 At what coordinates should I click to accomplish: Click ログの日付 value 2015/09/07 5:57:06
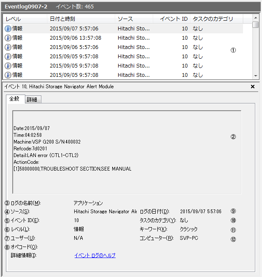click(x=201, y=212)
